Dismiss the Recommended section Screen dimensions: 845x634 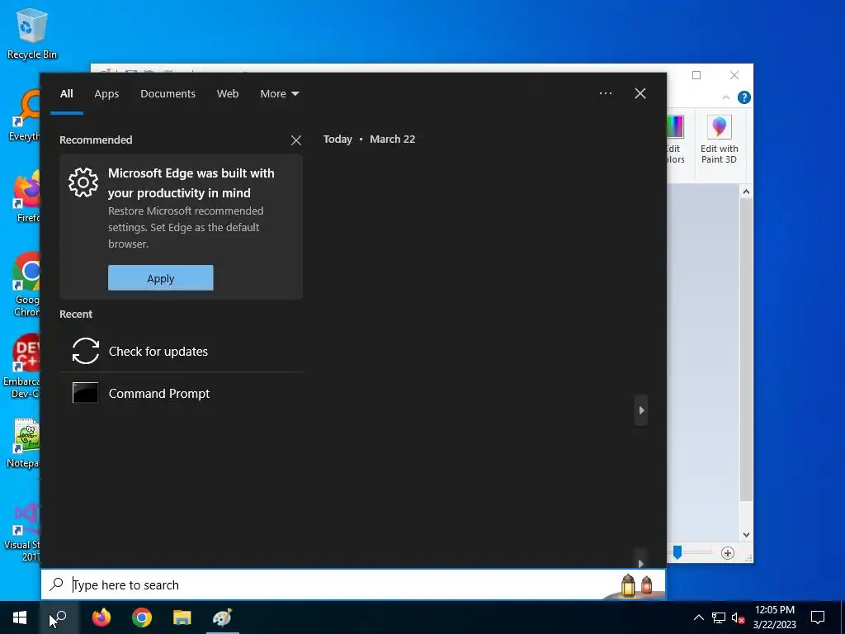point(296,140)
